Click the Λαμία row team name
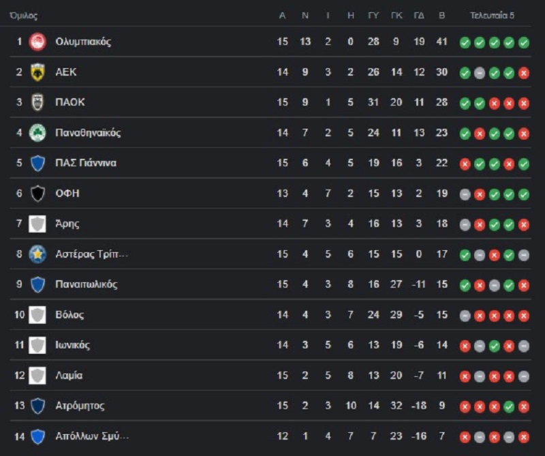545x456 pixels. [x=69, y=376]
